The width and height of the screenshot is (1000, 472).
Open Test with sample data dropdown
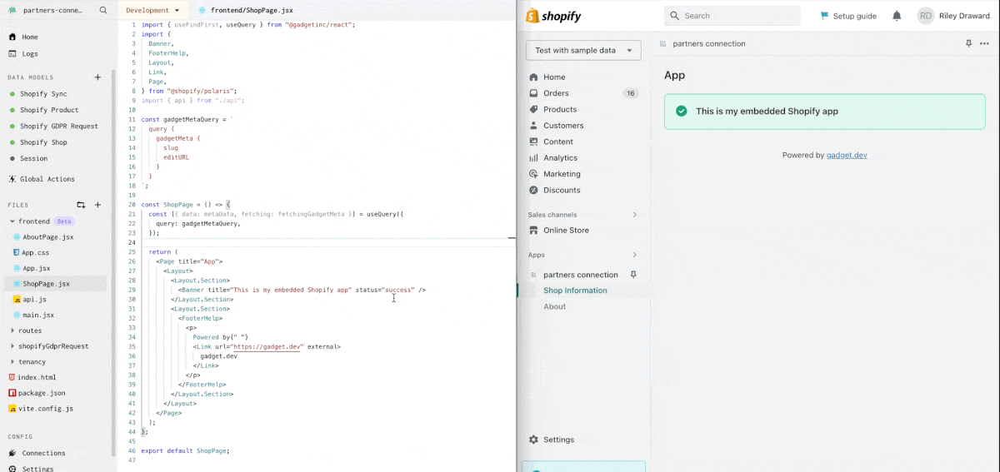583,50
